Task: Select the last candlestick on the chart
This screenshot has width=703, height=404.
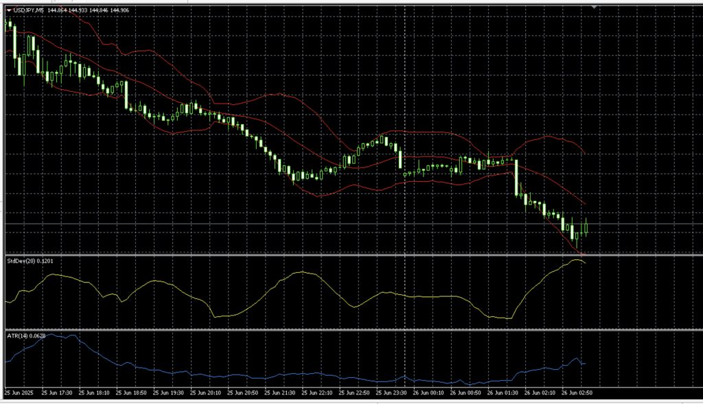Action: click(x=587, y=226)
